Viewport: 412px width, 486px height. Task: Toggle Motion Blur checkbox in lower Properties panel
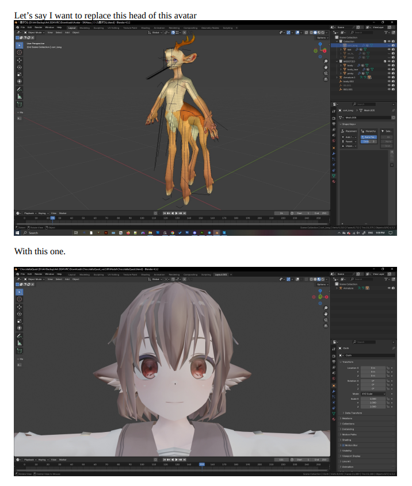pos(344,445)
